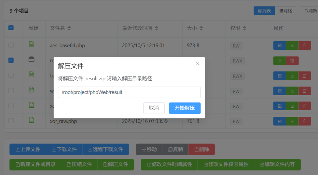The height and width of the screenshot is (175, 318).
Task: Click the red delete icon on the result.zip row
Action: click(292, 60)
